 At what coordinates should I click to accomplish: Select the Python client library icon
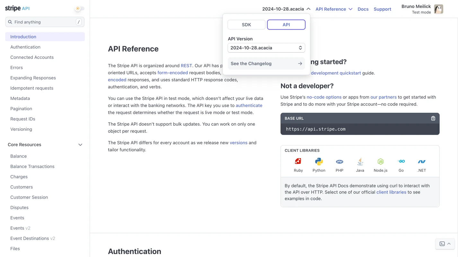click(319, 162)
